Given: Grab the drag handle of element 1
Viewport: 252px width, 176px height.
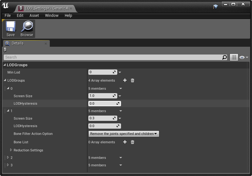Looking at the screenshot, I should click(x=5, y=111).
